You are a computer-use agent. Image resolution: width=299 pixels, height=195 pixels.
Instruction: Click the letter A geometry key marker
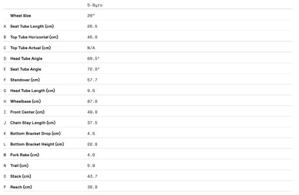5,26
